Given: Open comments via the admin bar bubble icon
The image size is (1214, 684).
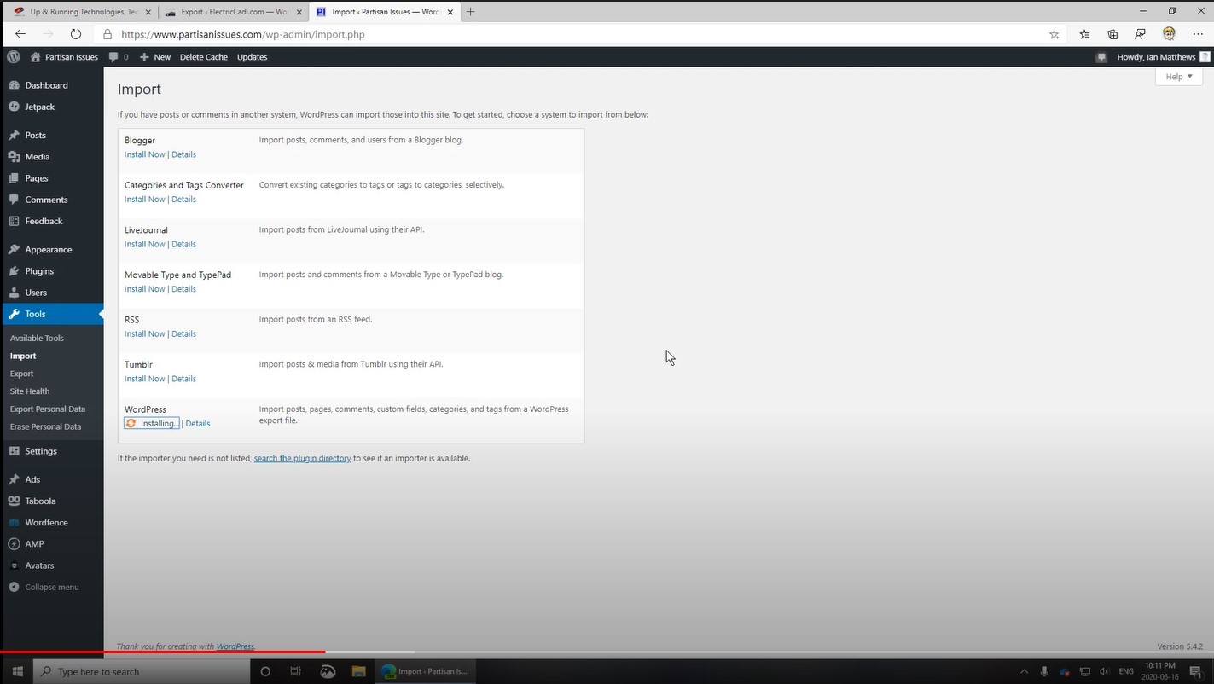Looking at the screenshot, I should [113, 56].
